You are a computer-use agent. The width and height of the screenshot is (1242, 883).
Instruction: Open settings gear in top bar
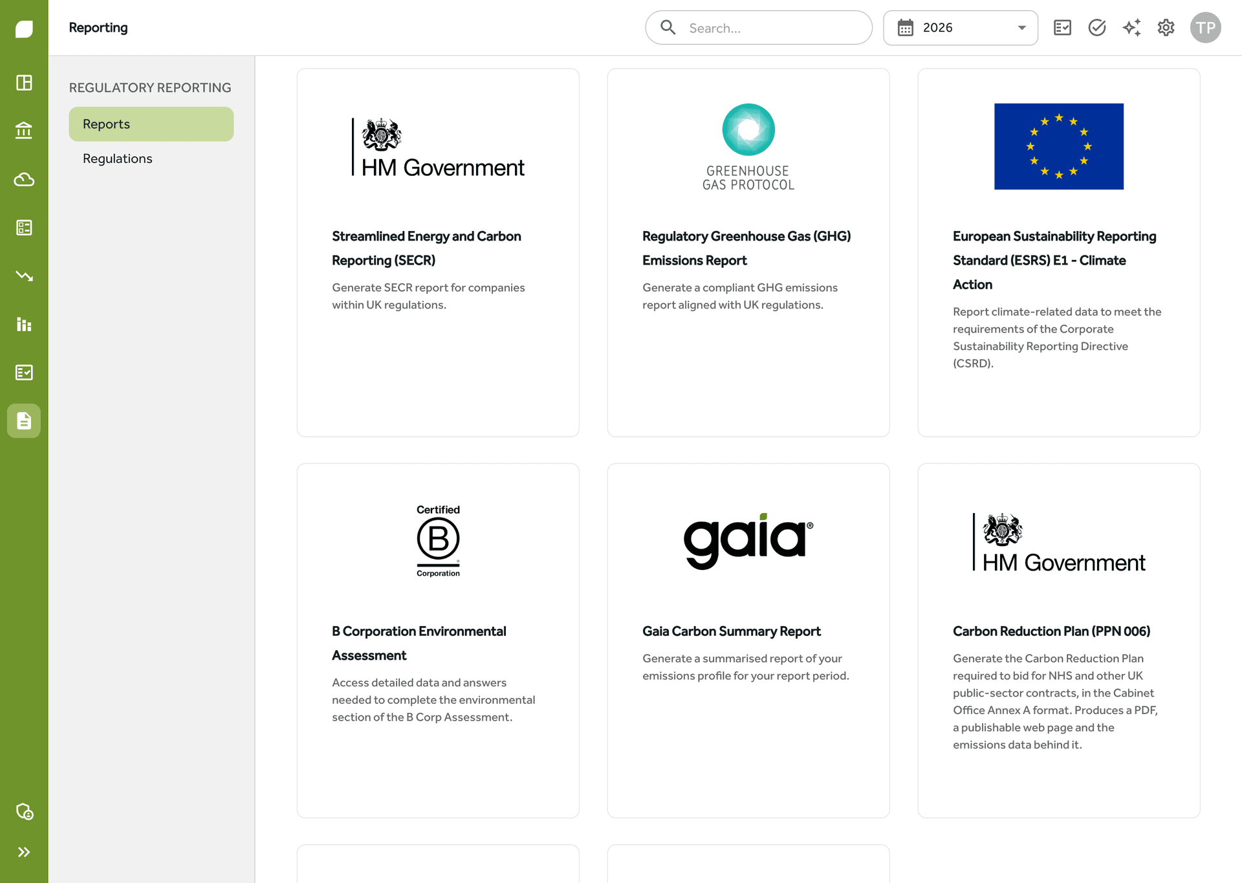point(1166,28)
